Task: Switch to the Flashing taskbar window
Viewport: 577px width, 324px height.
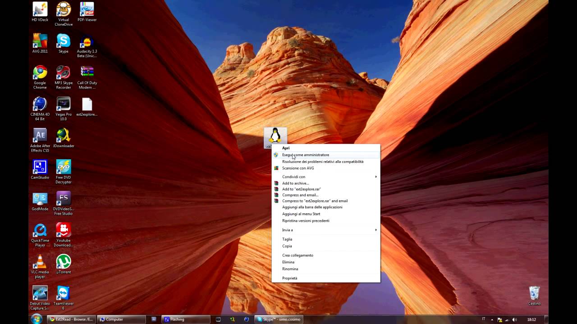Action: click(186, 319)
